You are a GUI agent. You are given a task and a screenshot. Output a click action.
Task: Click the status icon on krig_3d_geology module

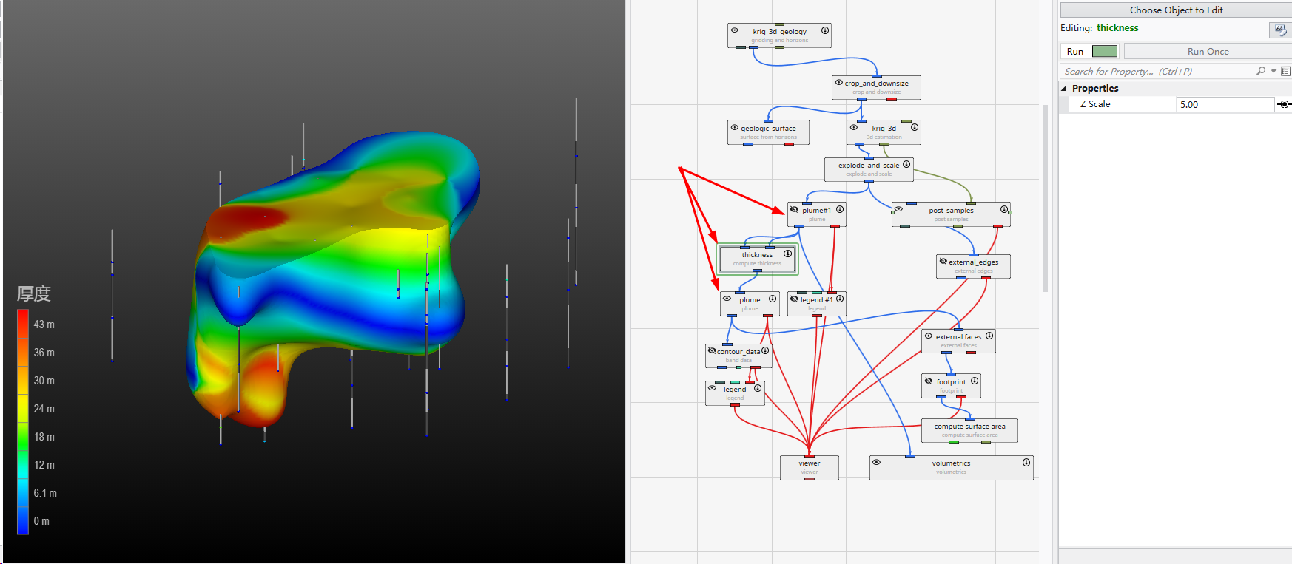coord(824,31)
